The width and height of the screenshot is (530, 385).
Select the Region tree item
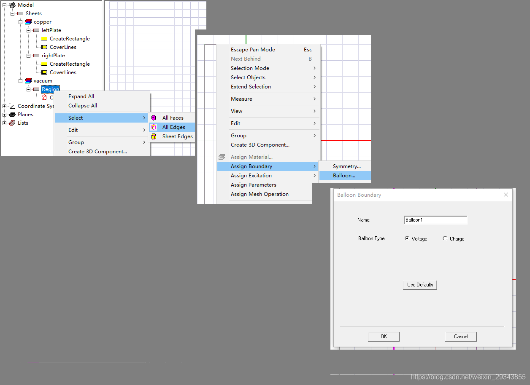pos(50,89)
